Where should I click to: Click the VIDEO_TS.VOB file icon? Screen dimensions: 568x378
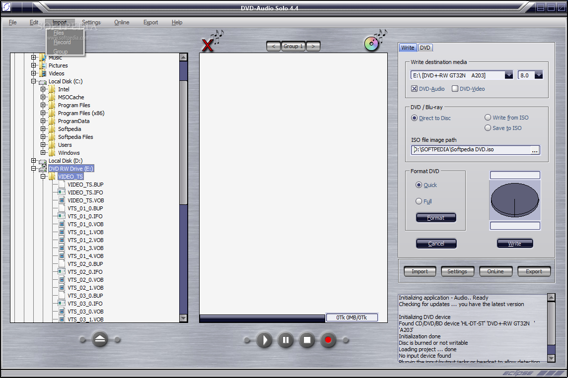pos(62,200)
